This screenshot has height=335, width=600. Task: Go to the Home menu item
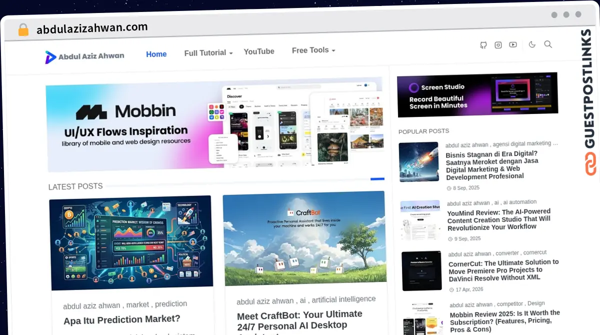pos(156,54)
